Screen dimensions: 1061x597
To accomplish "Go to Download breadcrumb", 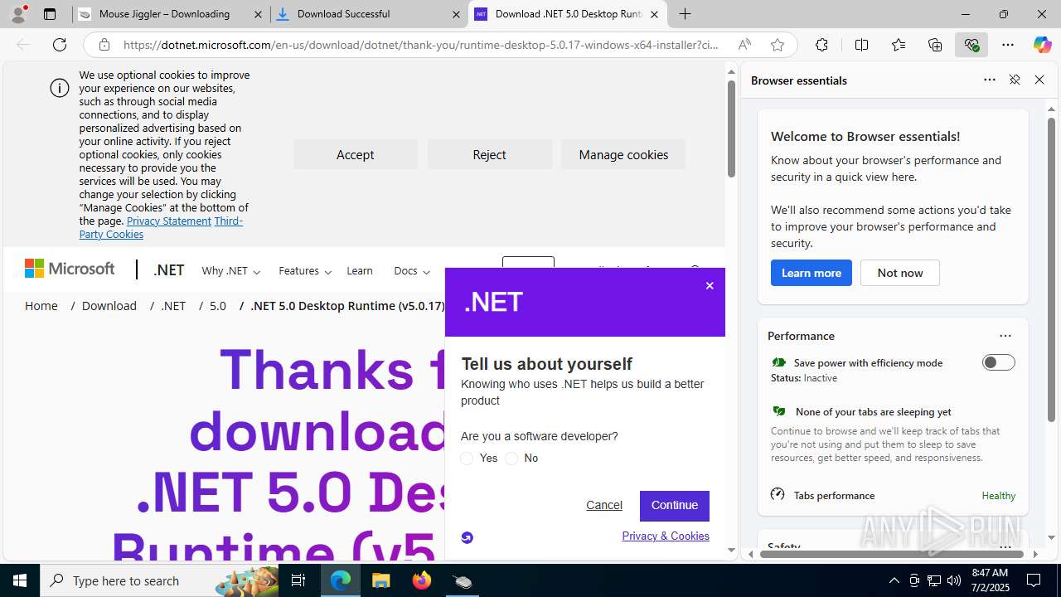I will (x=109, y=306).
